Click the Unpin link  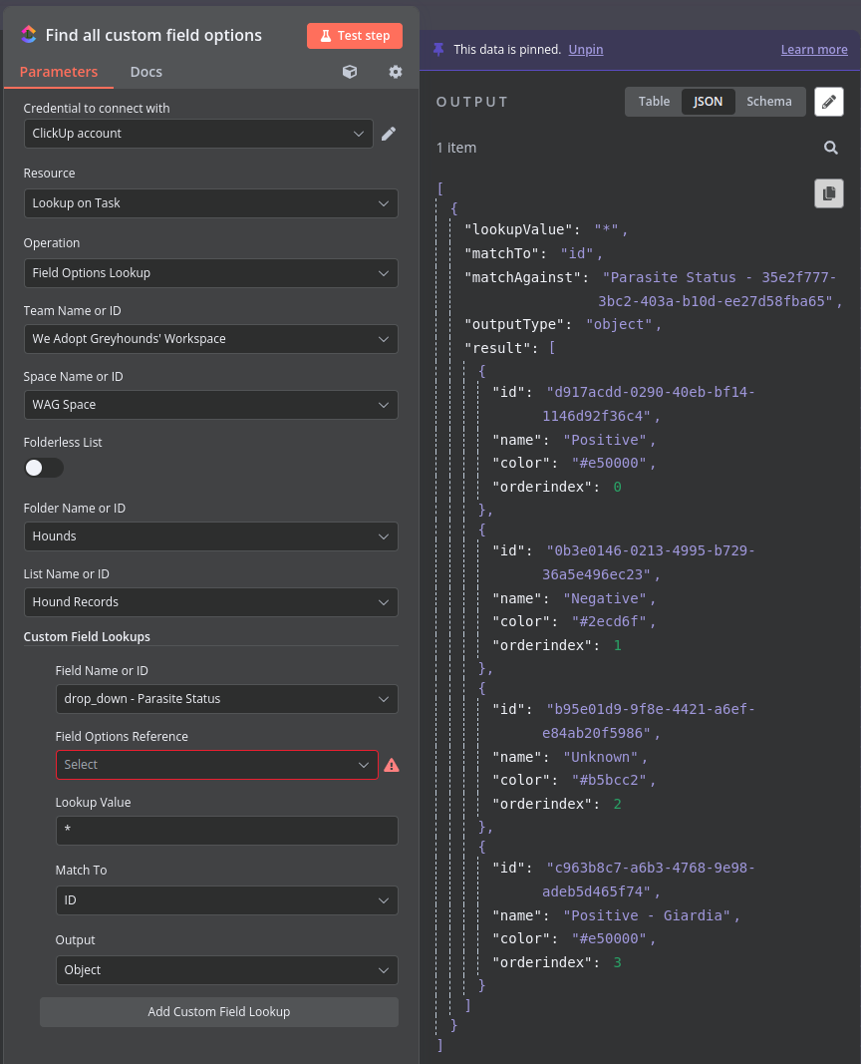point(586,50)
